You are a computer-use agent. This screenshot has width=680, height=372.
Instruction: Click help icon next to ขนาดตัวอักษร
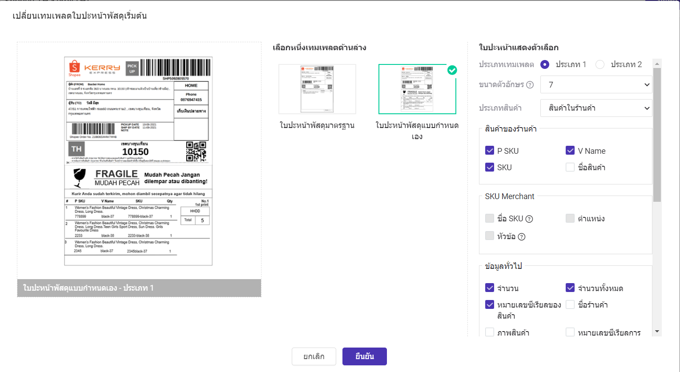tap(530, 85)
